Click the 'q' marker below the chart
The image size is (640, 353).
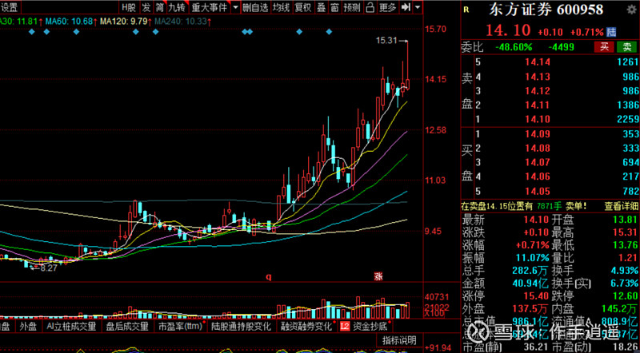coord(269,277)
